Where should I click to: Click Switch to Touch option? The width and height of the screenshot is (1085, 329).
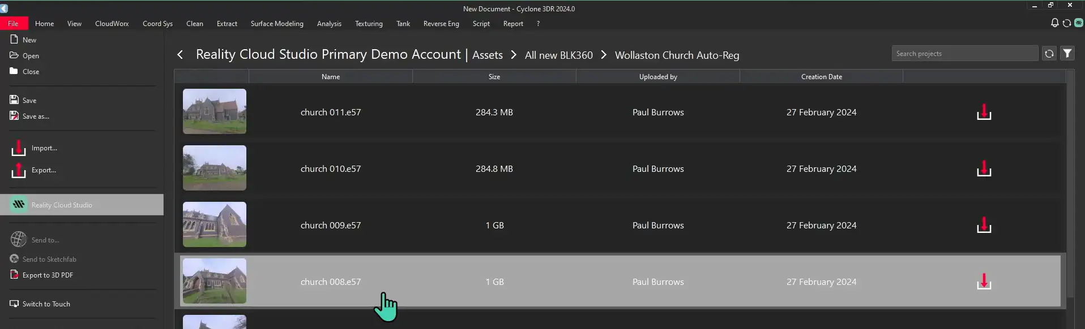tap(46, 304)
